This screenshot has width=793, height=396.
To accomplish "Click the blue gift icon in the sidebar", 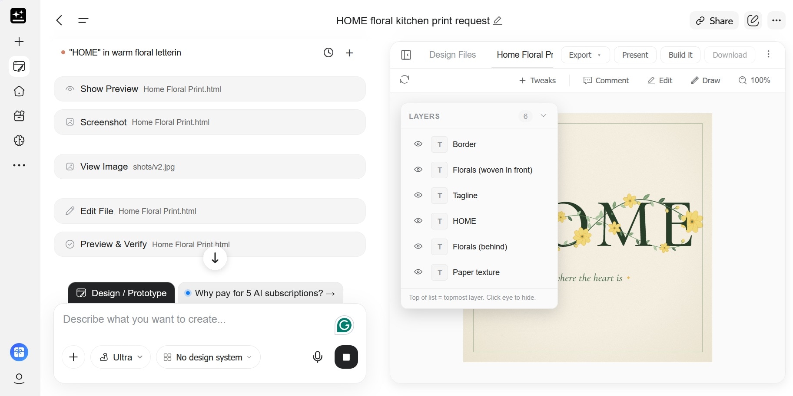I will [x=19, y=352].
